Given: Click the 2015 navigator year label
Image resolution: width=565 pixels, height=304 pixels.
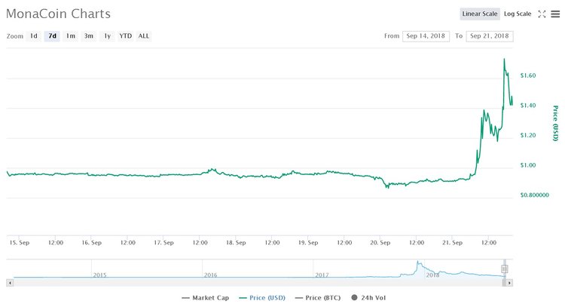Looking at the screenshot, I should coord(99,275).
